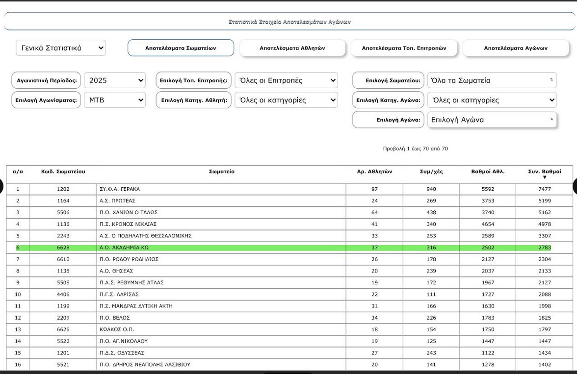Viewport: 577px width, 374px height.
Task: Open the Όλες οι Επιτροπές dropdown
Action: coord(286,80)
